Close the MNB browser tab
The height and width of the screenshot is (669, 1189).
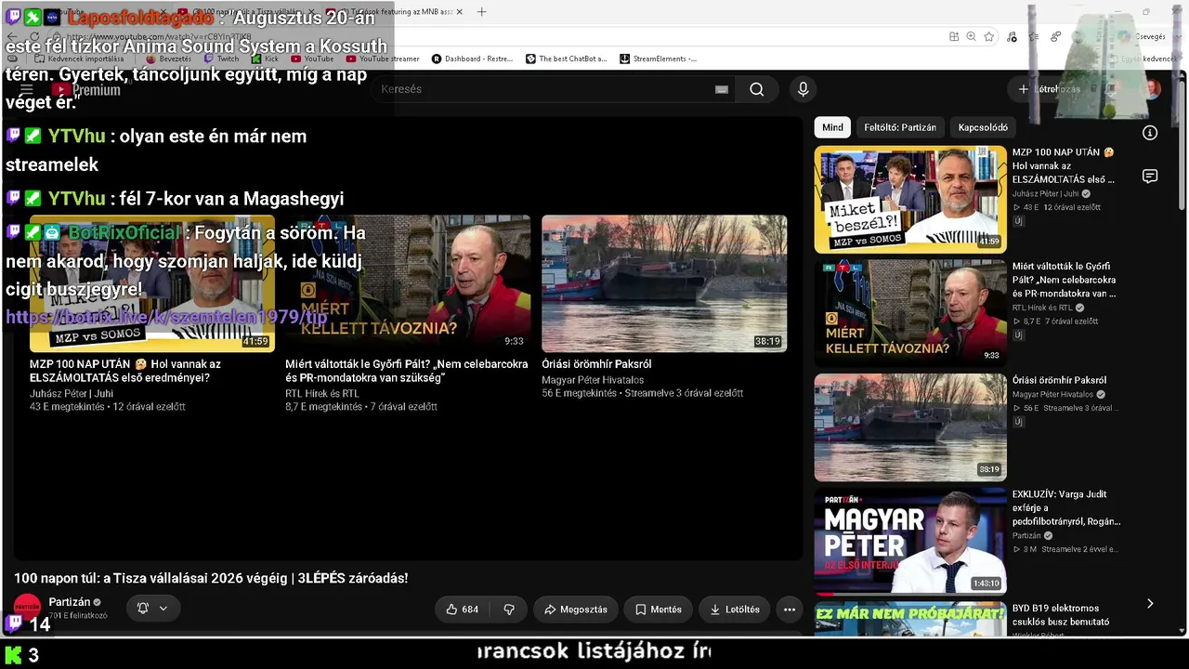[459, 12]
